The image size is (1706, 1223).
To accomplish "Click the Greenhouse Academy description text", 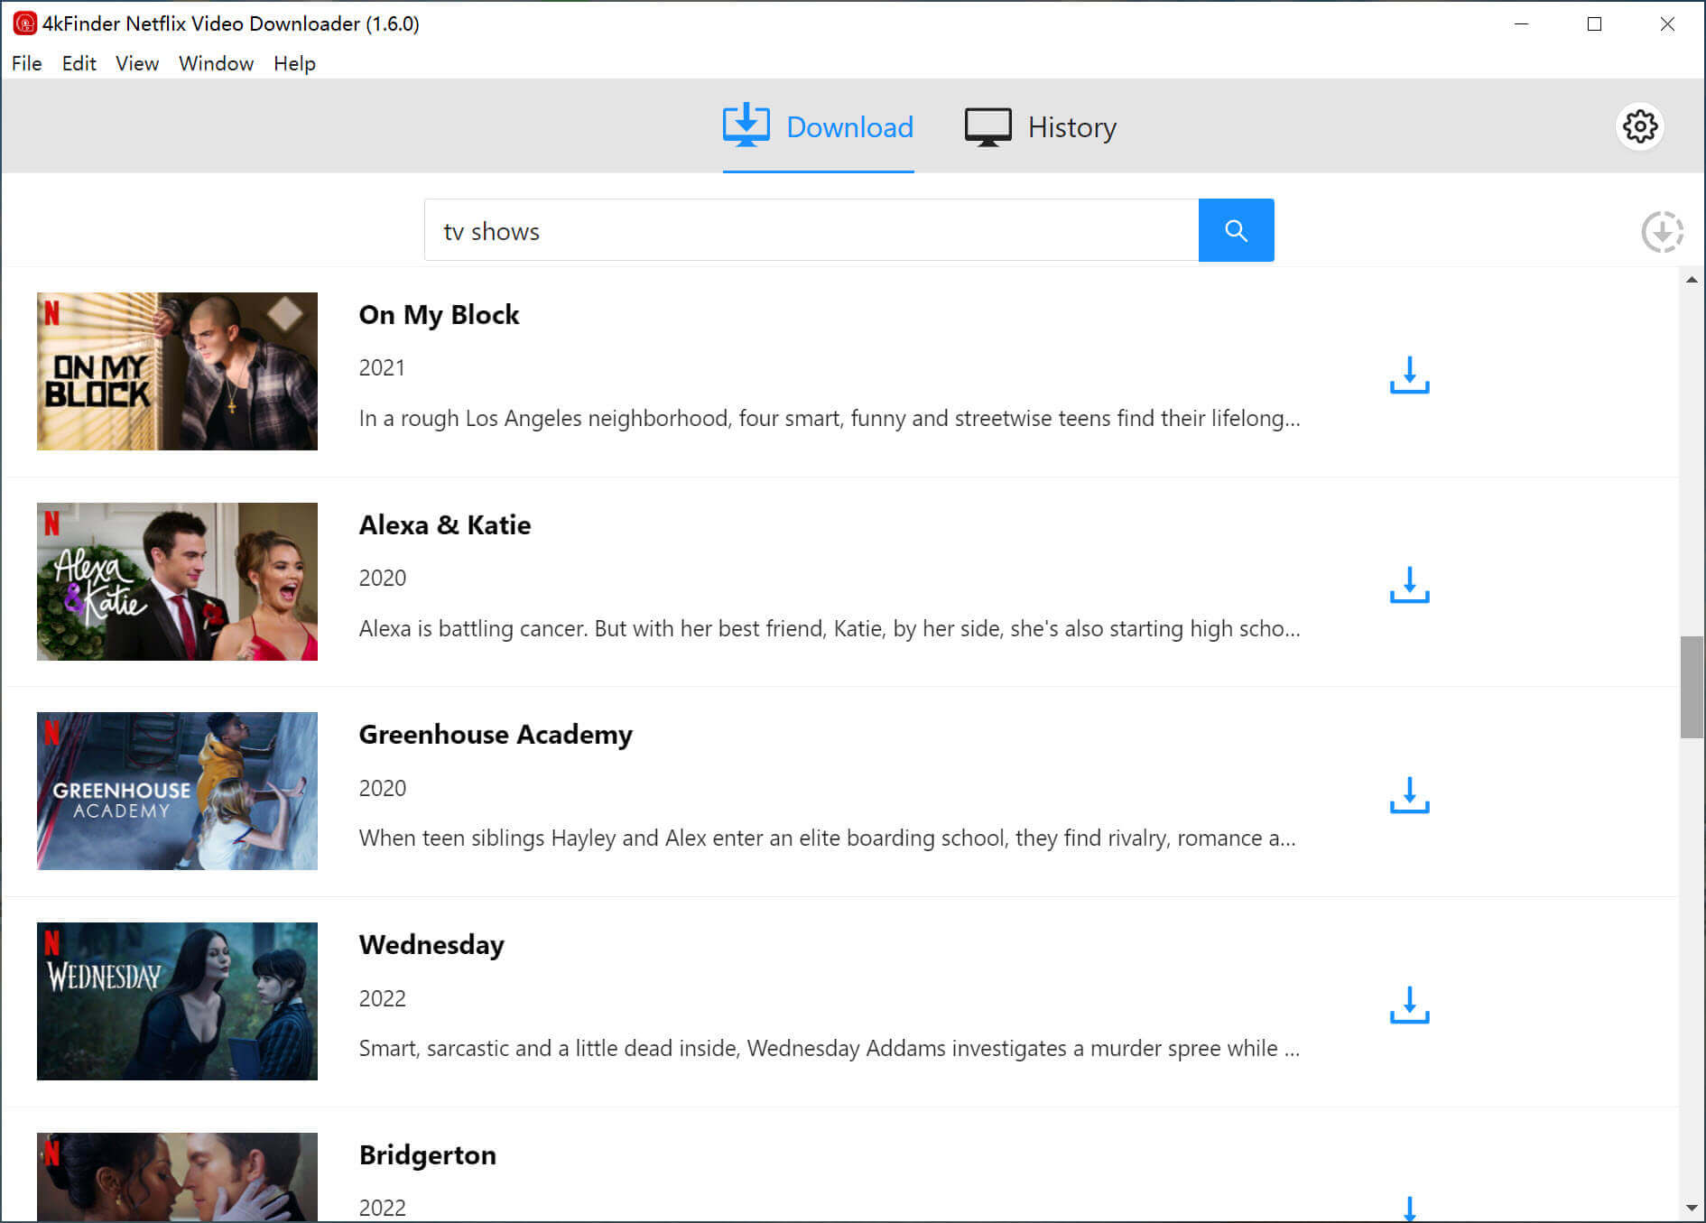I will click(x=828, y=838).
